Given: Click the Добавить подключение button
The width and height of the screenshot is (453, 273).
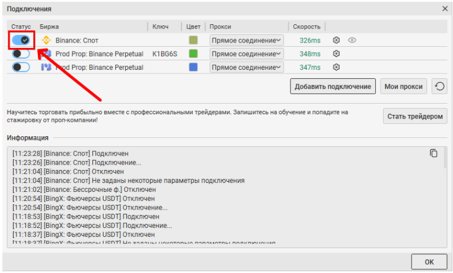Looking at the screenshot, I should 333,86.
